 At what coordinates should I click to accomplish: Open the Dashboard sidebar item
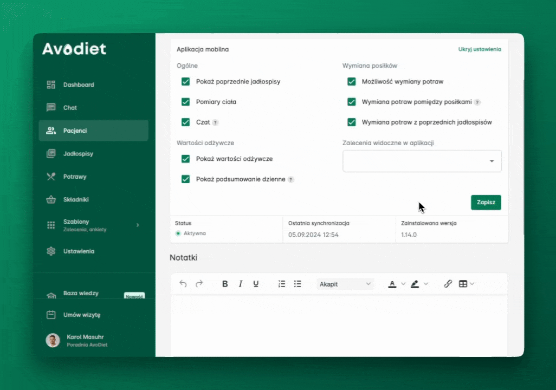pyautogui.click(x=79, y=85)
